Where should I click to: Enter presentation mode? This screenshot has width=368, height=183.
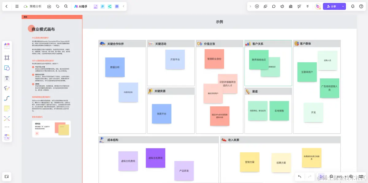[257, 6]
